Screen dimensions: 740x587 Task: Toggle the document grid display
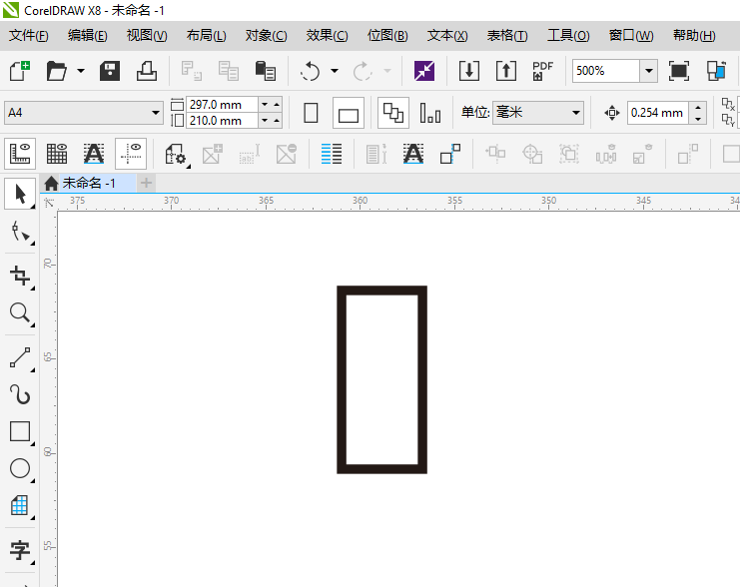57,153
